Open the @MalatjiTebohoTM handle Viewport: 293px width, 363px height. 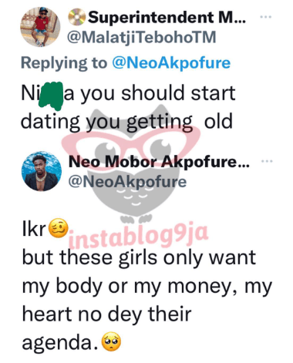tap(141, 37)
